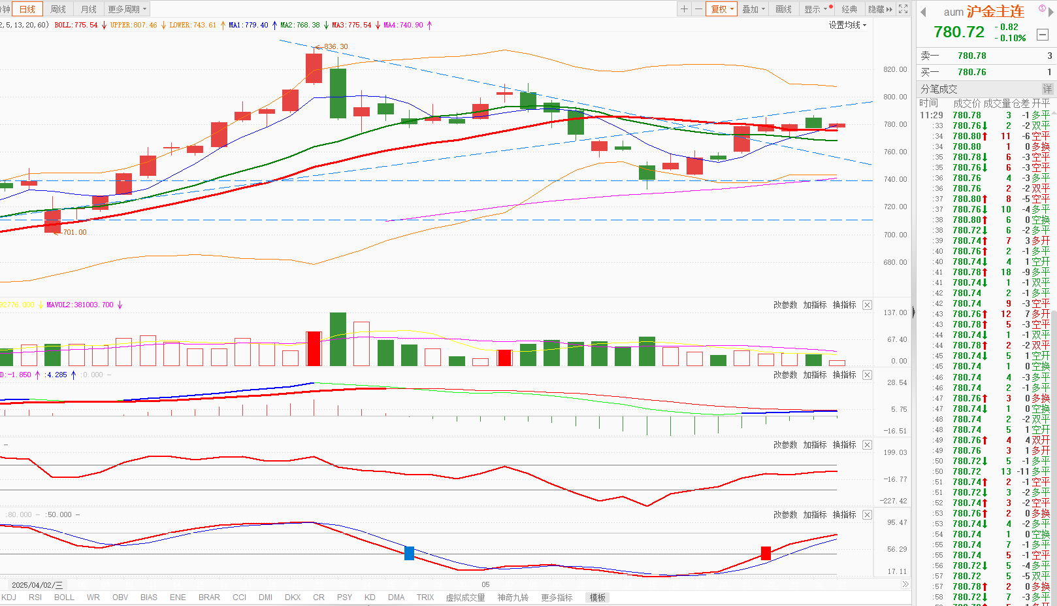Close the MACD indicator panel
The width and height of the screenshot is (1057, 606).
click(x=867, y=375)
